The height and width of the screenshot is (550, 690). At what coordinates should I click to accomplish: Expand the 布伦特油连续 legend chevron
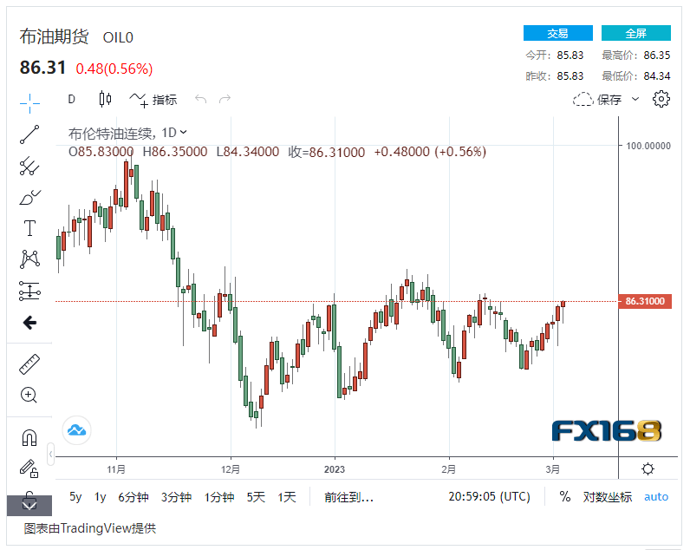click(183, 133)
